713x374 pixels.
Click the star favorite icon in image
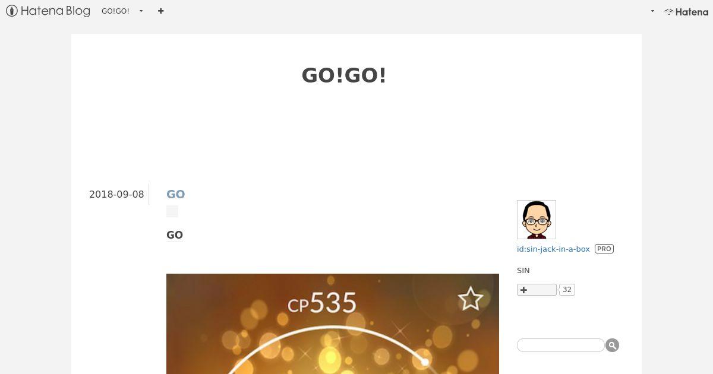click(470, 299)
